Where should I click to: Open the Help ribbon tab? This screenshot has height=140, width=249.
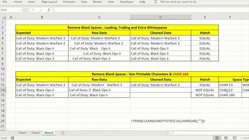[142, 2]
